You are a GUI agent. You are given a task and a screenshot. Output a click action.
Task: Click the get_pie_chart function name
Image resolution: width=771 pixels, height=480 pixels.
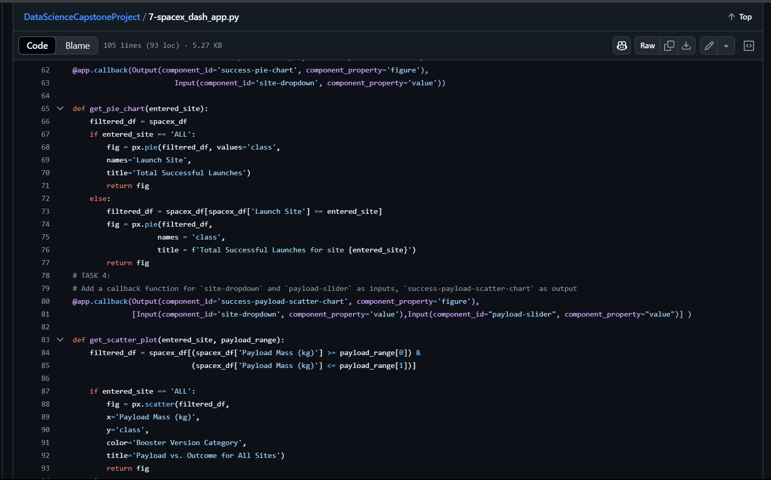point(117,108)
